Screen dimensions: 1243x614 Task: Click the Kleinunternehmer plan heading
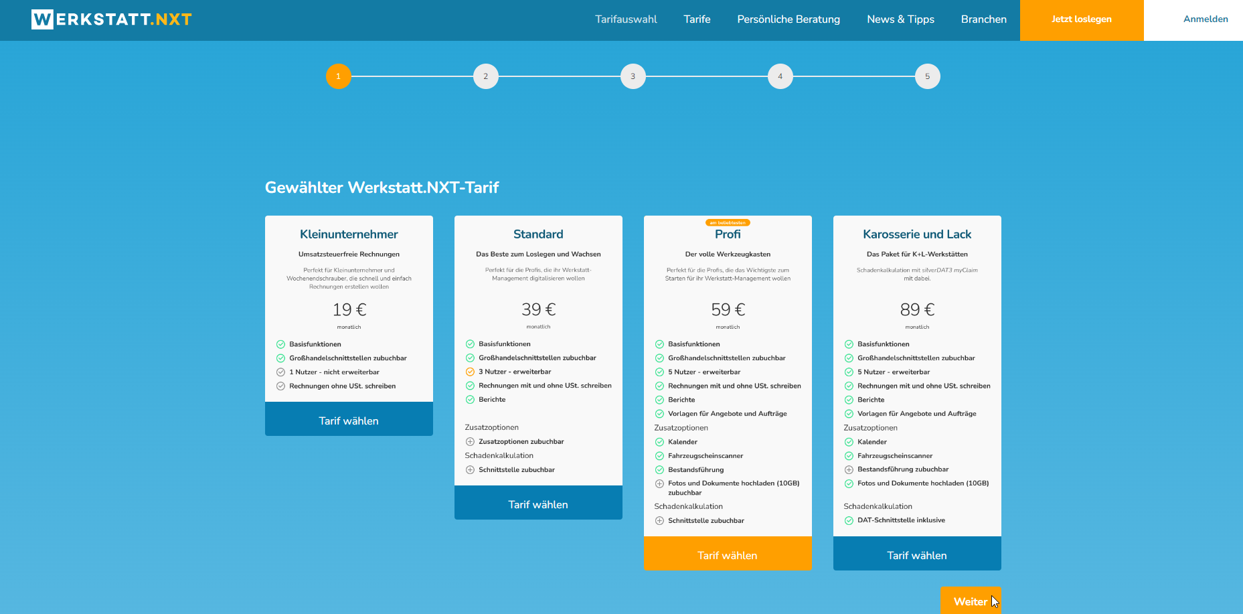349,234
